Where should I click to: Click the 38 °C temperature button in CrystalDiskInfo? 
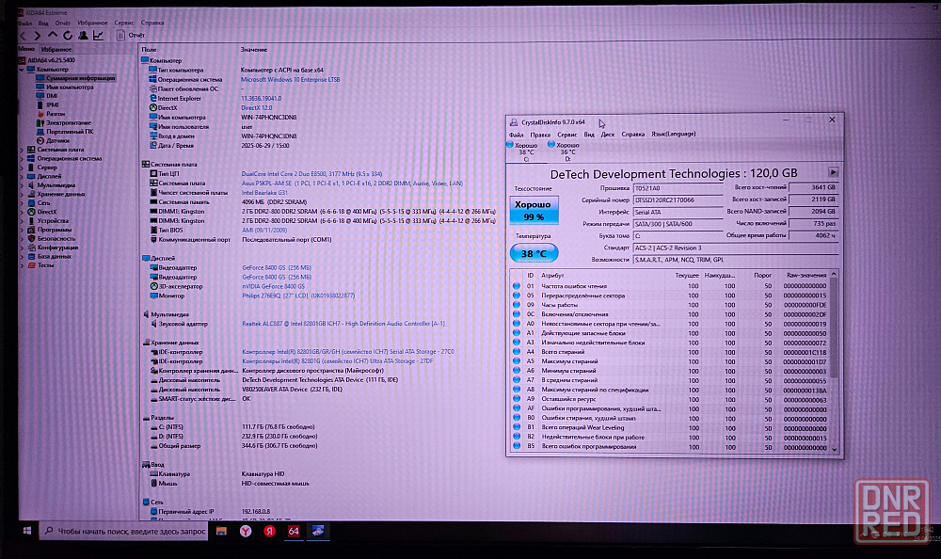(x=534, y=253)
